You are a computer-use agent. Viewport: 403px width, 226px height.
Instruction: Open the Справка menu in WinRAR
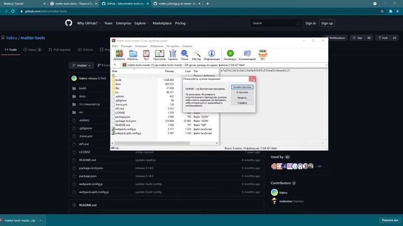coord(188,46)
